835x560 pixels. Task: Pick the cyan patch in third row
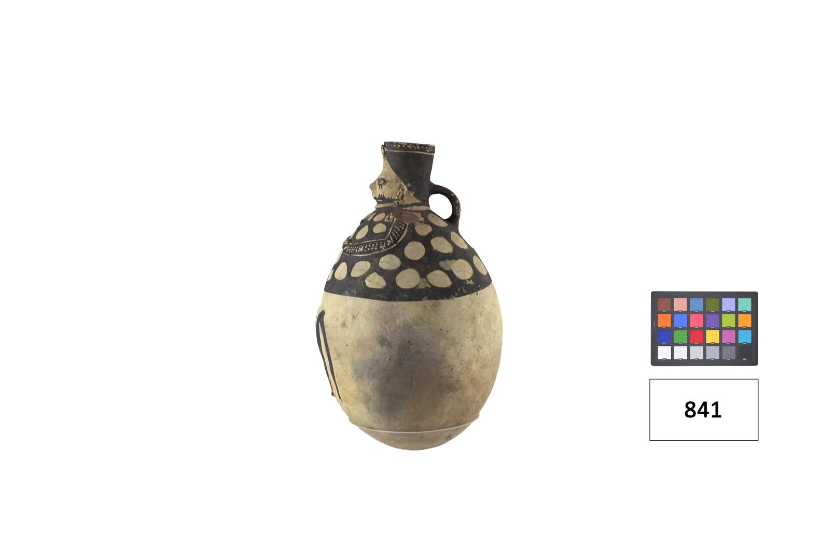pos(744,337)
